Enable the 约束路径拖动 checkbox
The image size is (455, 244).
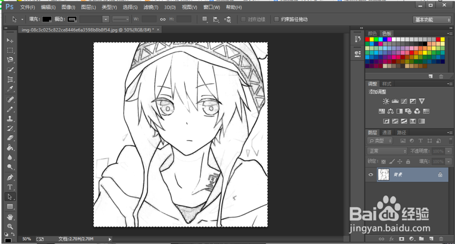click(x=277, y=19)
